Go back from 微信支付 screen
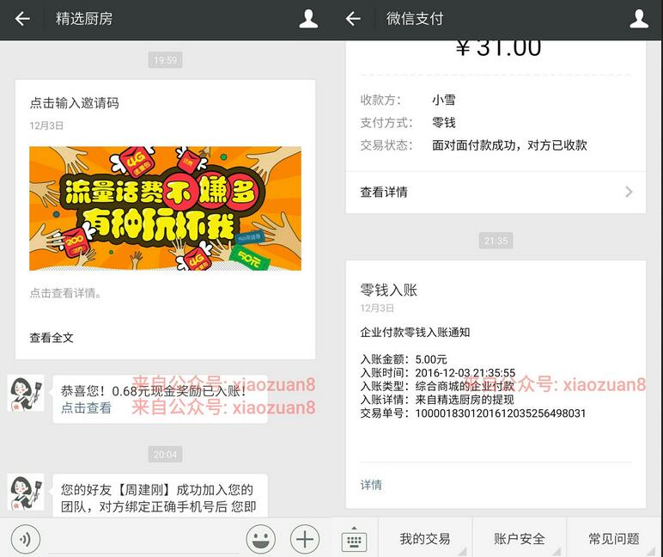Viewport: 663px width, 557px height. 353,19
